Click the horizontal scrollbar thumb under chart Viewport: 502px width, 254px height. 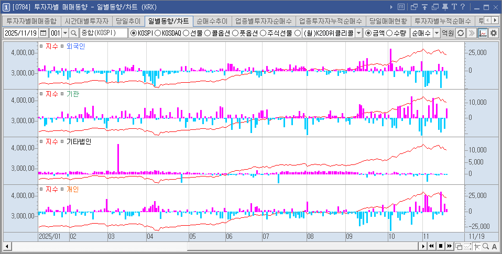[302, 246]
